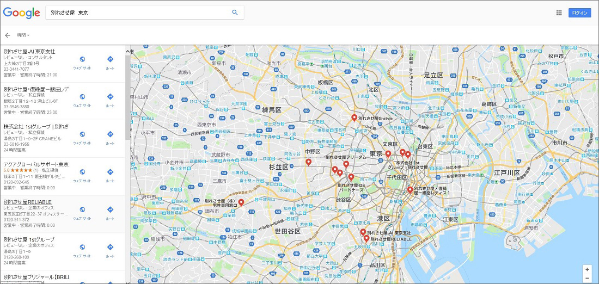Select the 別れさせ屋 DS パートナーズ map pin
Screen dimensions: 599x284
(x=351, y=177)
